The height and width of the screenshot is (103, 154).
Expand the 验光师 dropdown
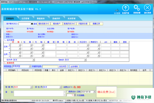[x=33, y=60]
